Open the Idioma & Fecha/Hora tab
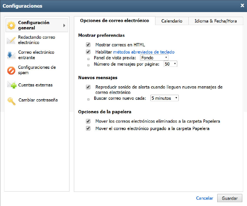This screenshot has height=206, width=247. [x=216, y=21]
